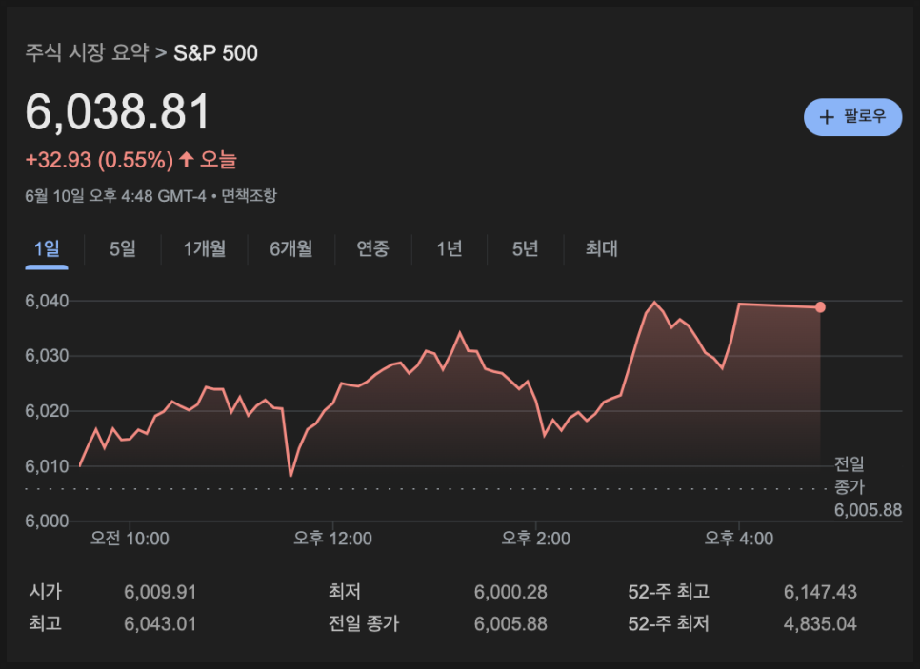Click the 시가 value 6,009.91
This screenshot has height=669, width=920.
click(x=160, y=592)
